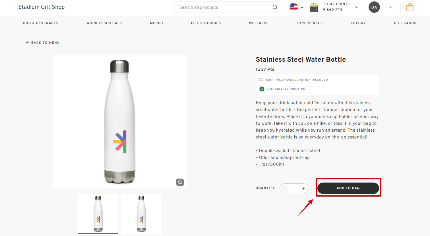Click the US flag country icon
The image size is (430, 236).
click(x=293, y=7)
